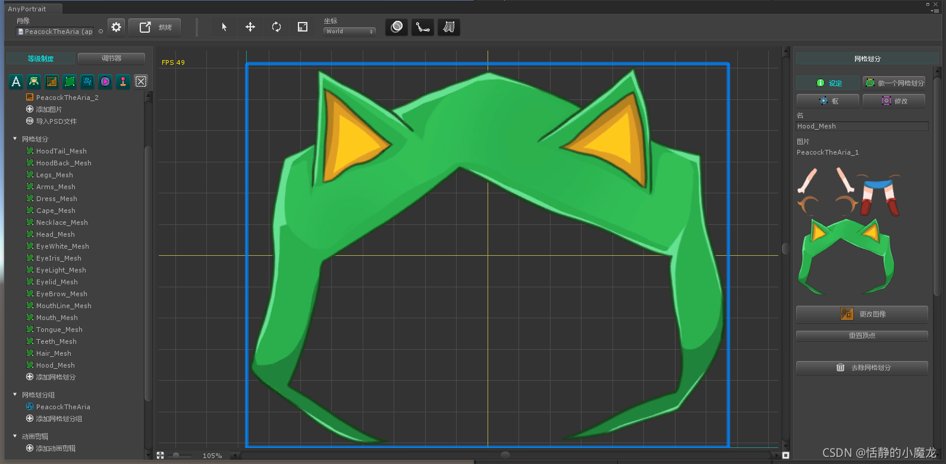Activate the Scale tool icon
The height and width of the screenshot is (464, 946).
pyautogui.click(x=303, y=27)
